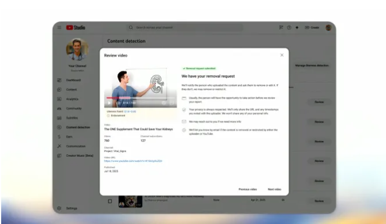The image size is (386, 224).
Task: Click the envelope icon beside reach out note
Action: (184, 122)
